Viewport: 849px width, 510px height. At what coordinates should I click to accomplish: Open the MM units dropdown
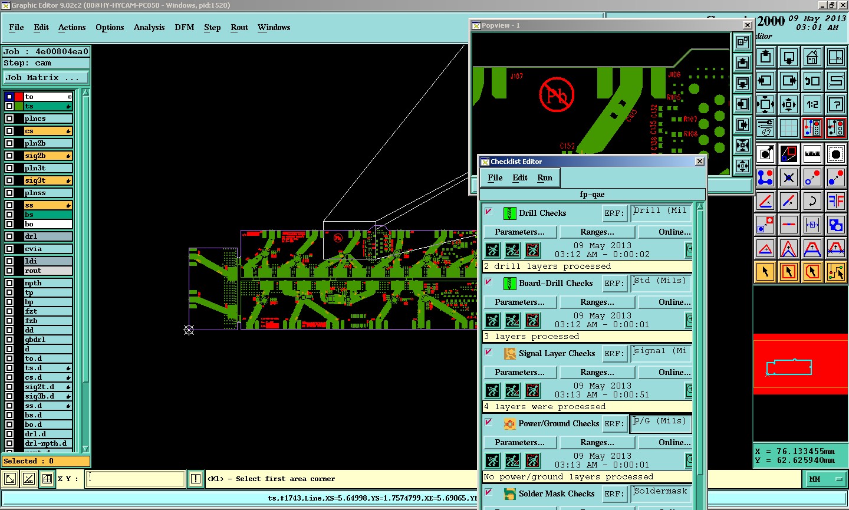(x=825, y=479)
